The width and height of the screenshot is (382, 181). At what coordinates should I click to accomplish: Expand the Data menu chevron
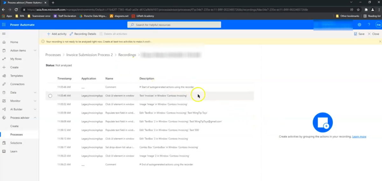point(35,92)
